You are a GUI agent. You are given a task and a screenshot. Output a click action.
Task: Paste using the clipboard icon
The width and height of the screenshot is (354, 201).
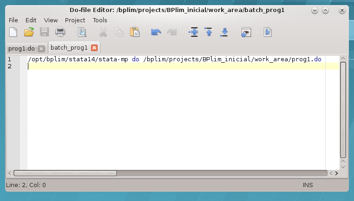(x=135, y=32)
